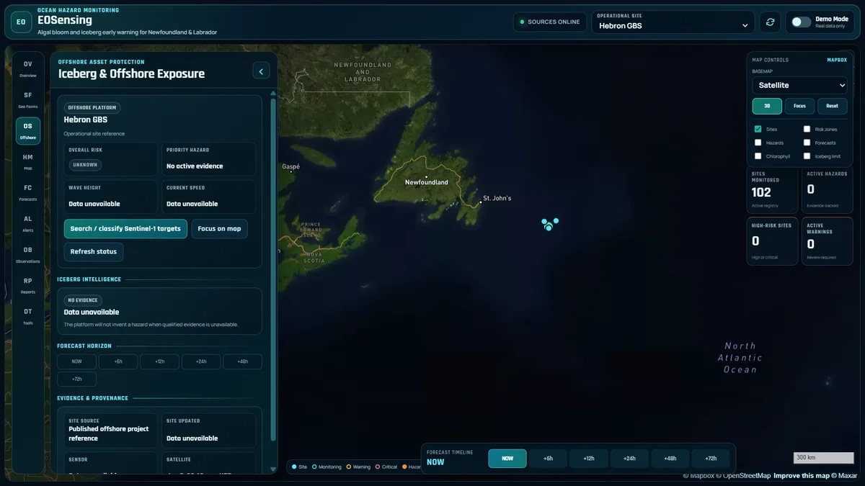Click the Focus on map button

click(219, 229)
